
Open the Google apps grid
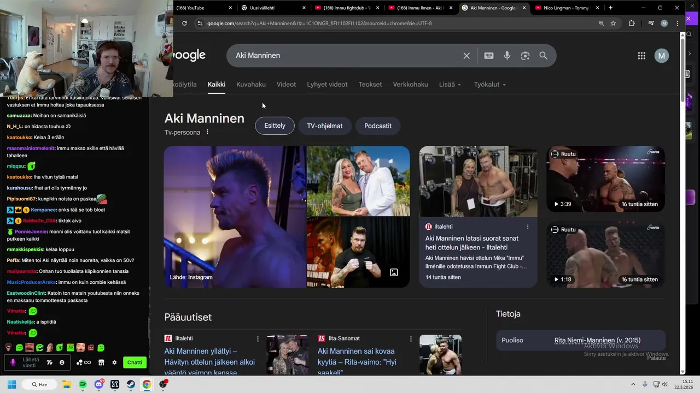pyautogui.click(x=641, y=56)
